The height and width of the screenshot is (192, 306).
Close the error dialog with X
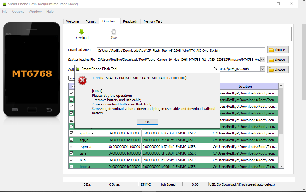click(216, 69)
